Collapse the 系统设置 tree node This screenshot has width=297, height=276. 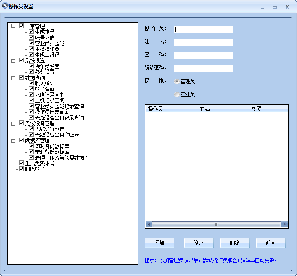(13, 61)
